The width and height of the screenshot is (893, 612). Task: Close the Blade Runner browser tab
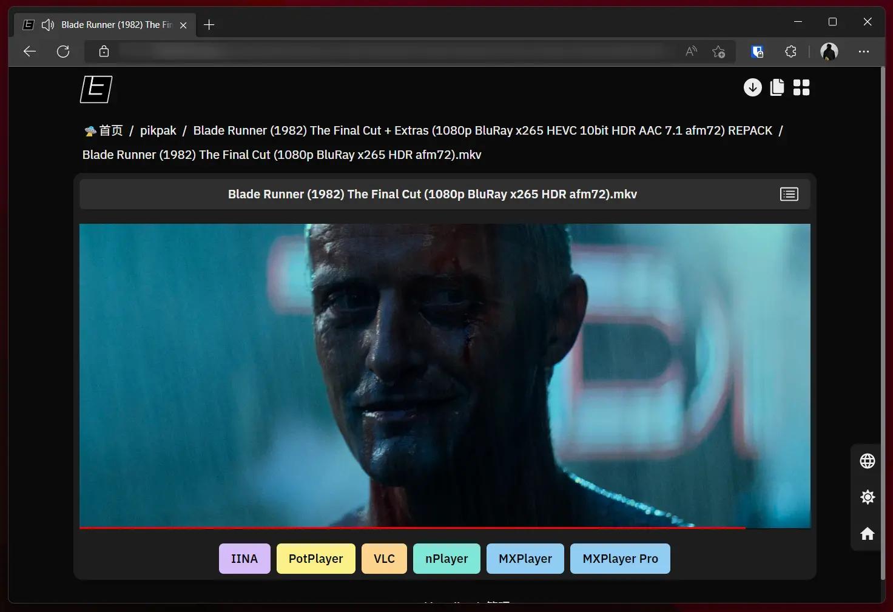(183, 25)
